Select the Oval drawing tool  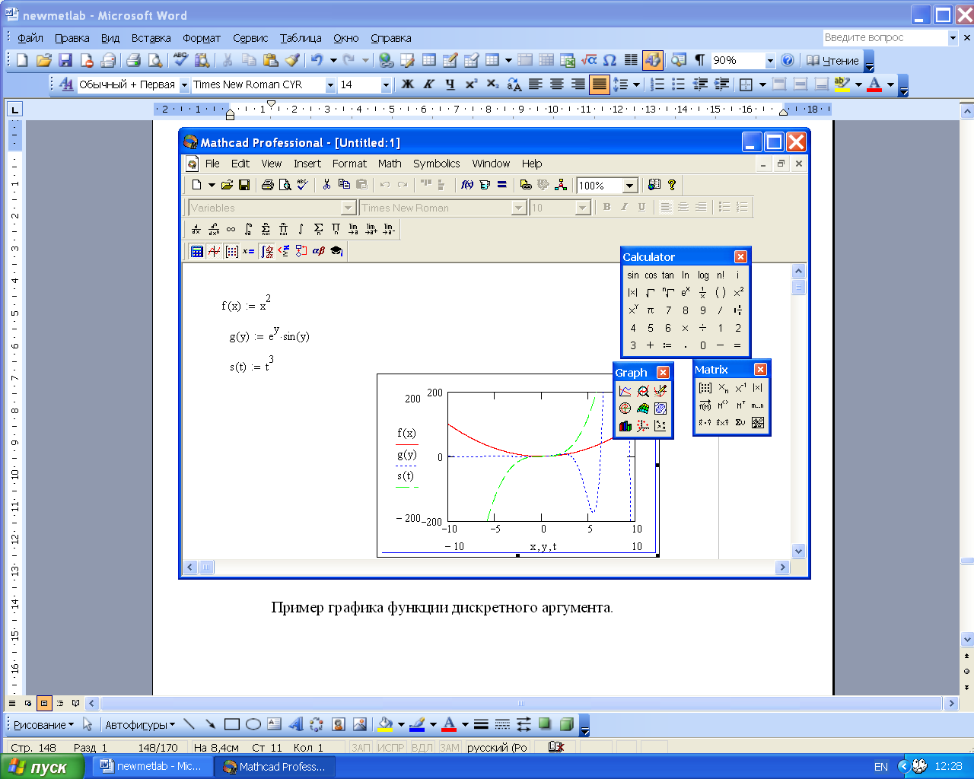(253, 724)
